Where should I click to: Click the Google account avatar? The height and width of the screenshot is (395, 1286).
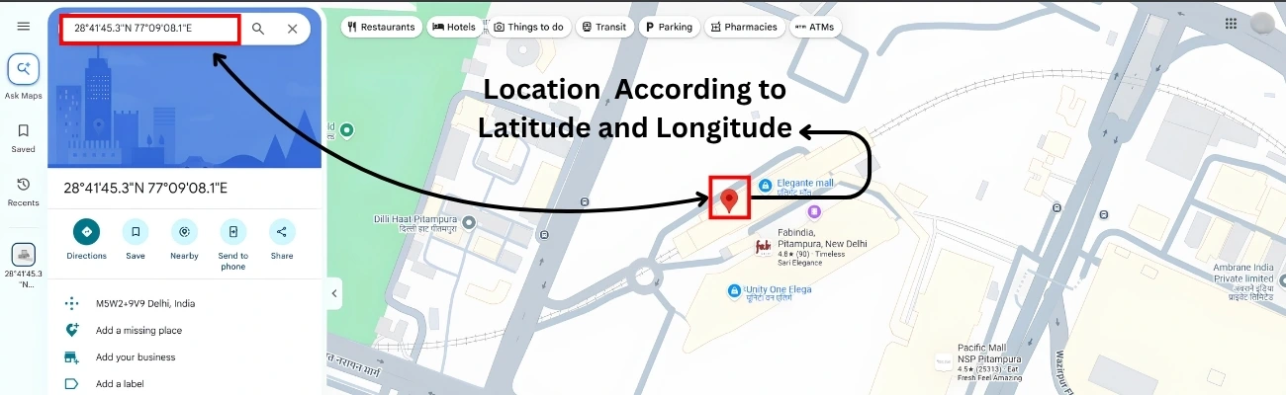tap(1262, 24)
